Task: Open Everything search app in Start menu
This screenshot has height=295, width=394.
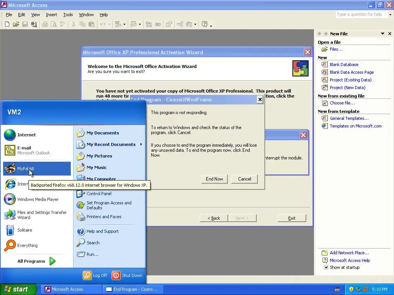Action: tap(37, 245)
